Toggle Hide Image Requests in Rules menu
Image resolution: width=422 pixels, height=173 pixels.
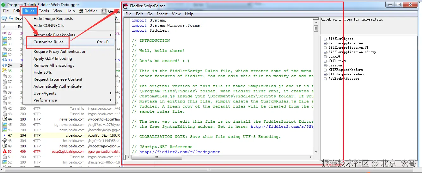53,19
